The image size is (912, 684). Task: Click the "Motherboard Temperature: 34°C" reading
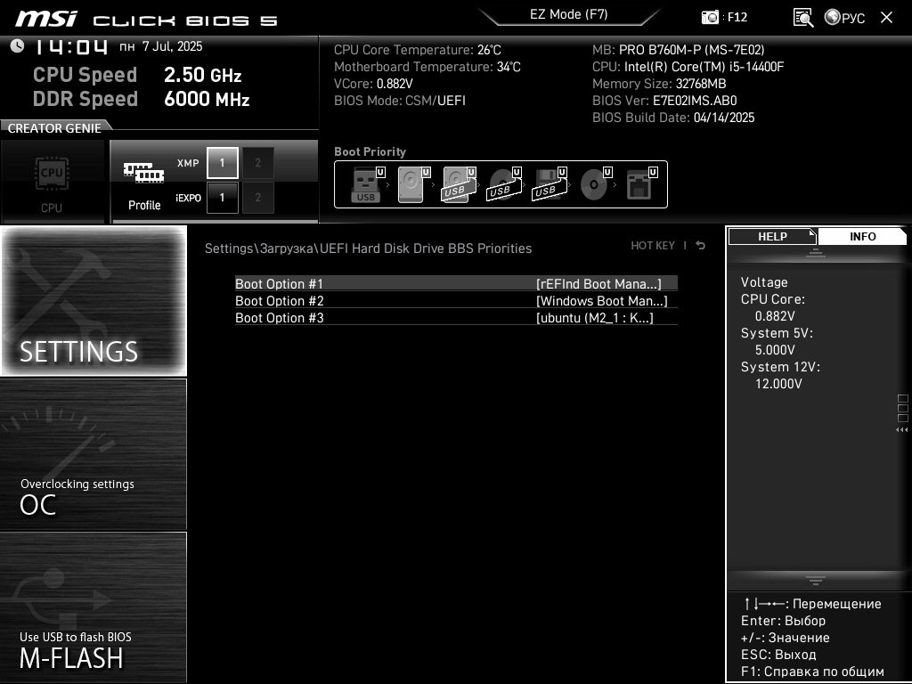click(427, 67)
